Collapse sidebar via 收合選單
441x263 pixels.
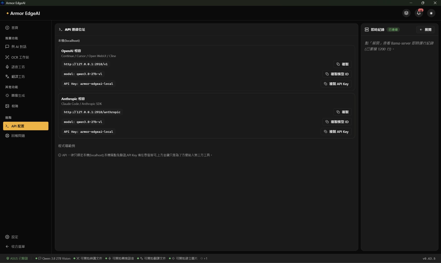click(x=26, y=246)
